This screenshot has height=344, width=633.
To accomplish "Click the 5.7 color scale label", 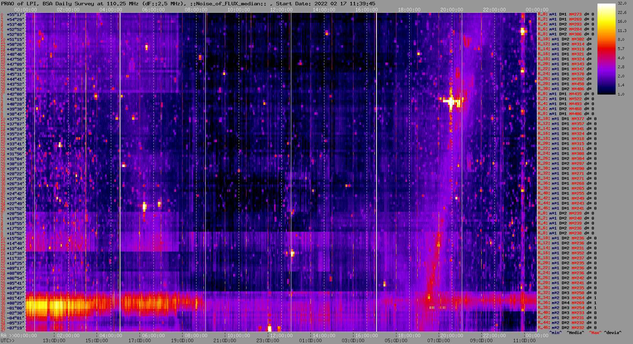I will (621, 49).
